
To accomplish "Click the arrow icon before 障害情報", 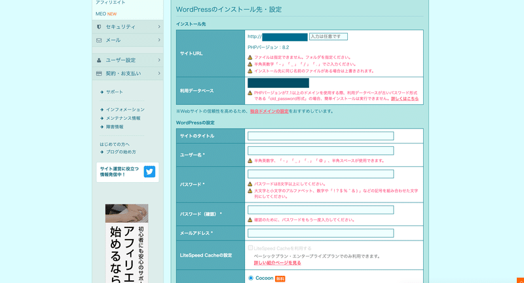I will [x=102, y=127].
